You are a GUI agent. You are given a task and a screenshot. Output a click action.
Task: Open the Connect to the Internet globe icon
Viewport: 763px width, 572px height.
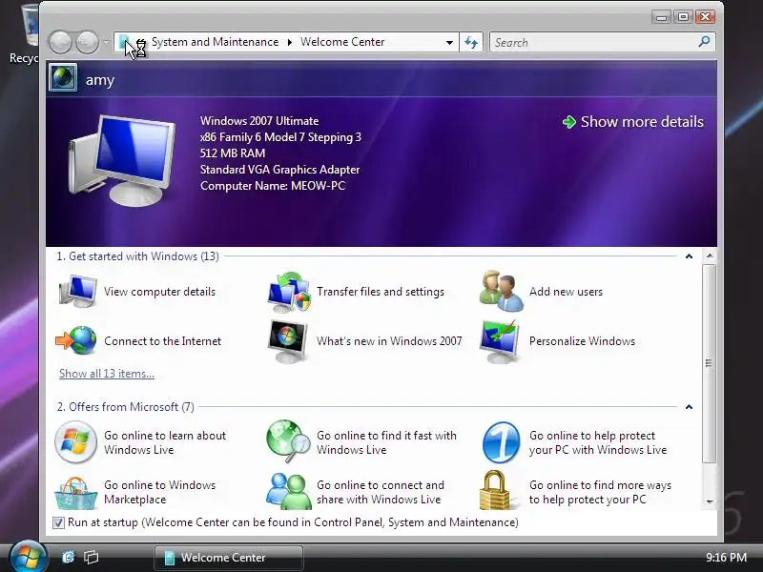point(76,340)
